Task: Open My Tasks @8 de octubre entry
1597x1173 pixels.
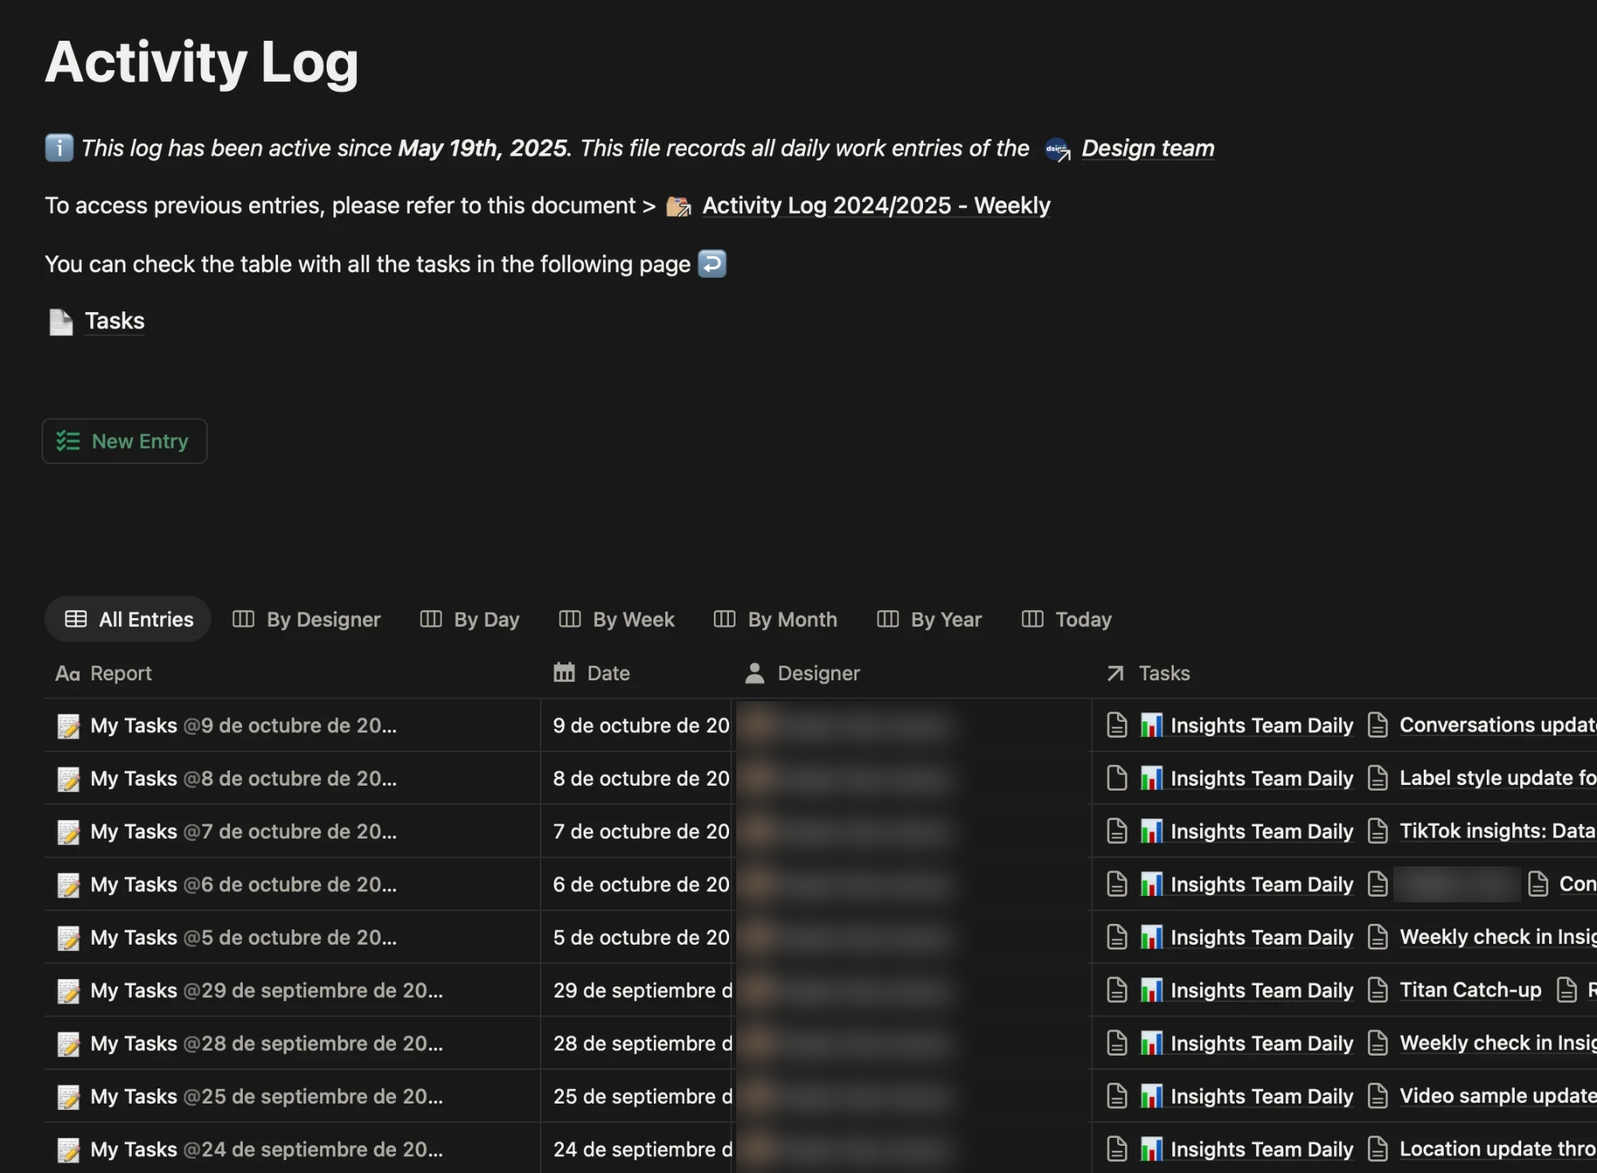Action: (x=244, y=779)
